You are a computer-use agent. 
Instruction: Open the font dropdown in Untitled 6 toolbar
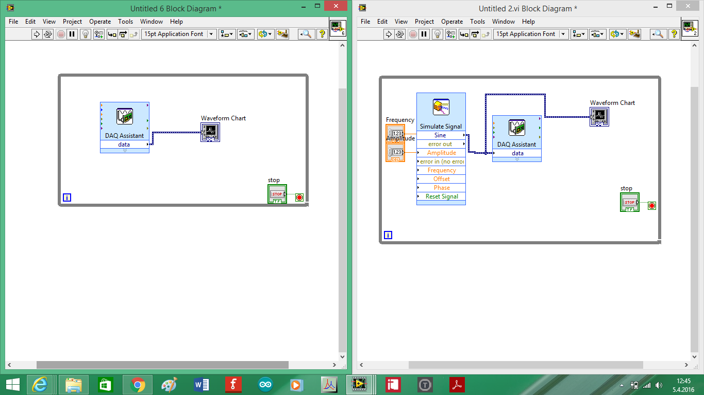pos(179,34)
